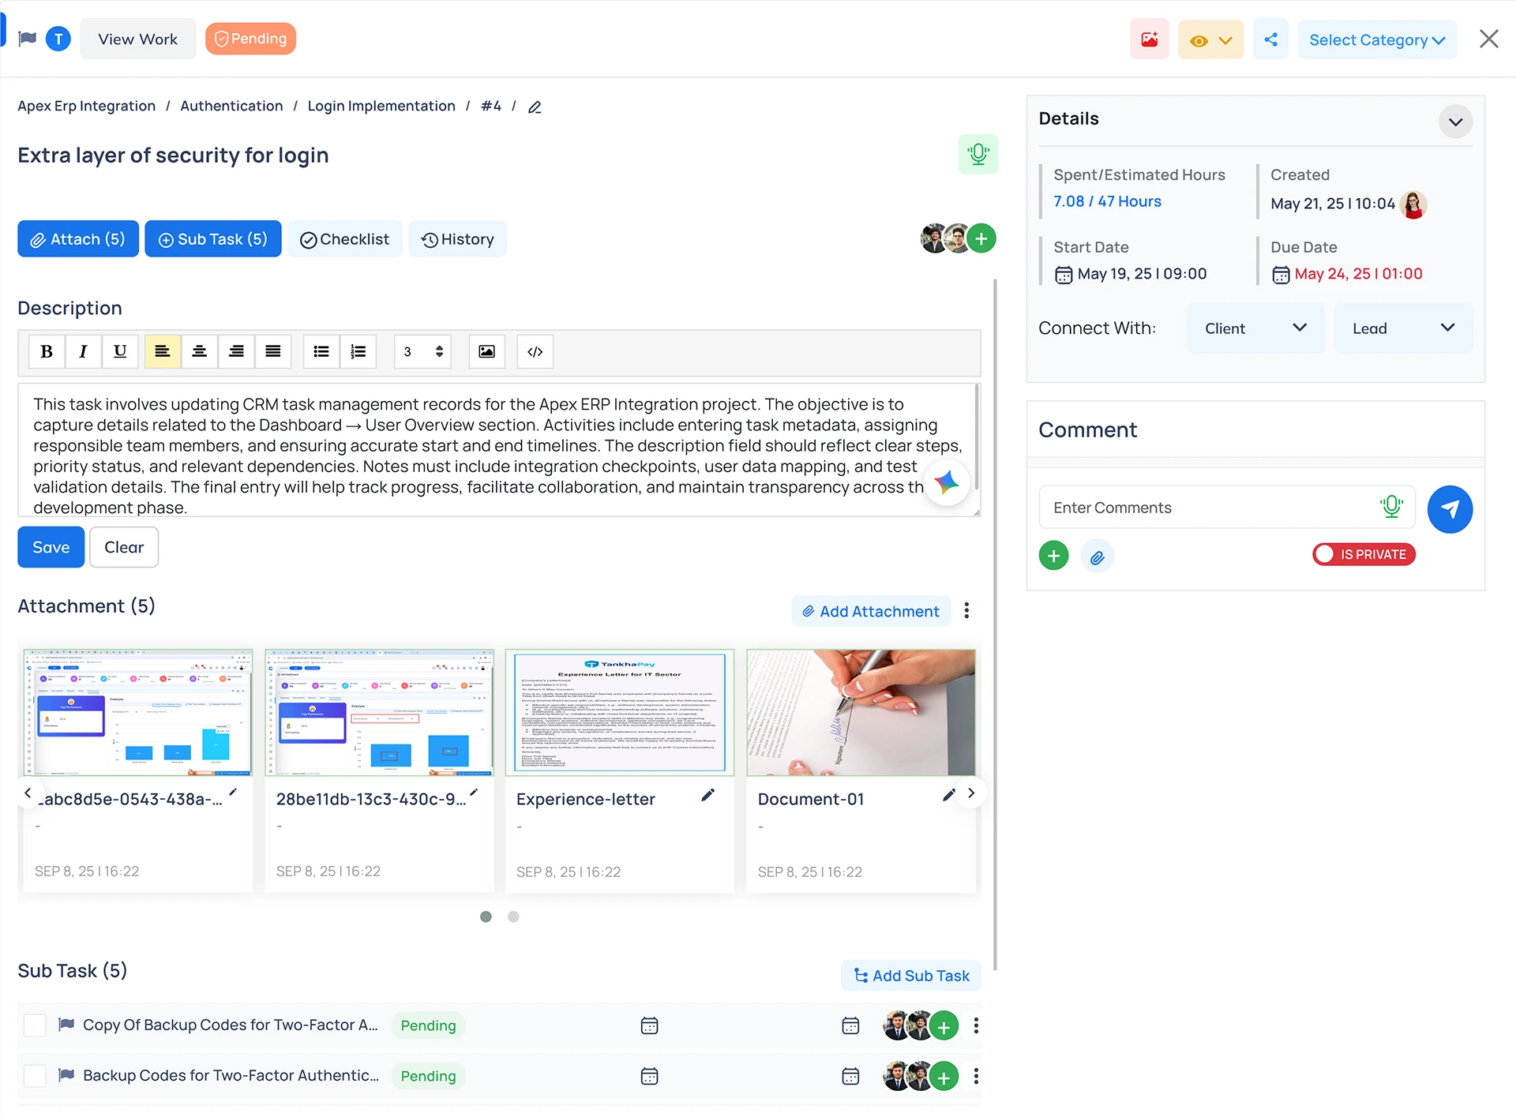Edit the Experience-letter attachment name
The image size is (1516, 1117).
click(x=707, y=795)
